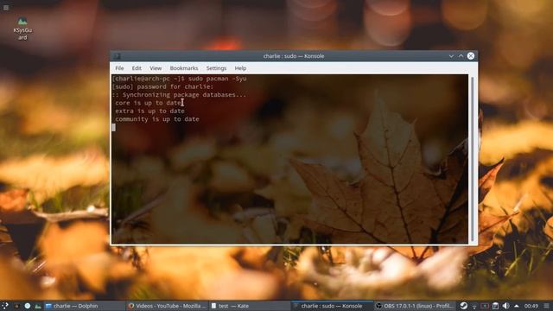Image resolution: width=553 pixels, height=311 pixels.
Task: Switch to the OBS 17.0.1-1 task
Action: [415, 306]
